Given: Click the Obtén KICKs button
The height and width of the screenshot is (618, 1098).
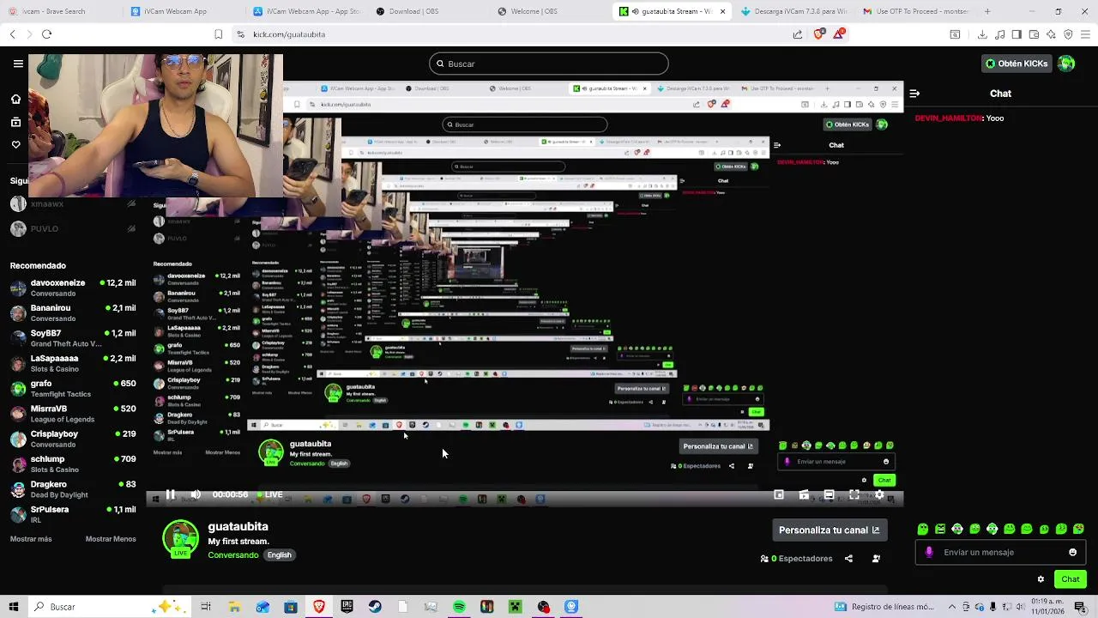Looking at the screenshot, I should 1016,64.
